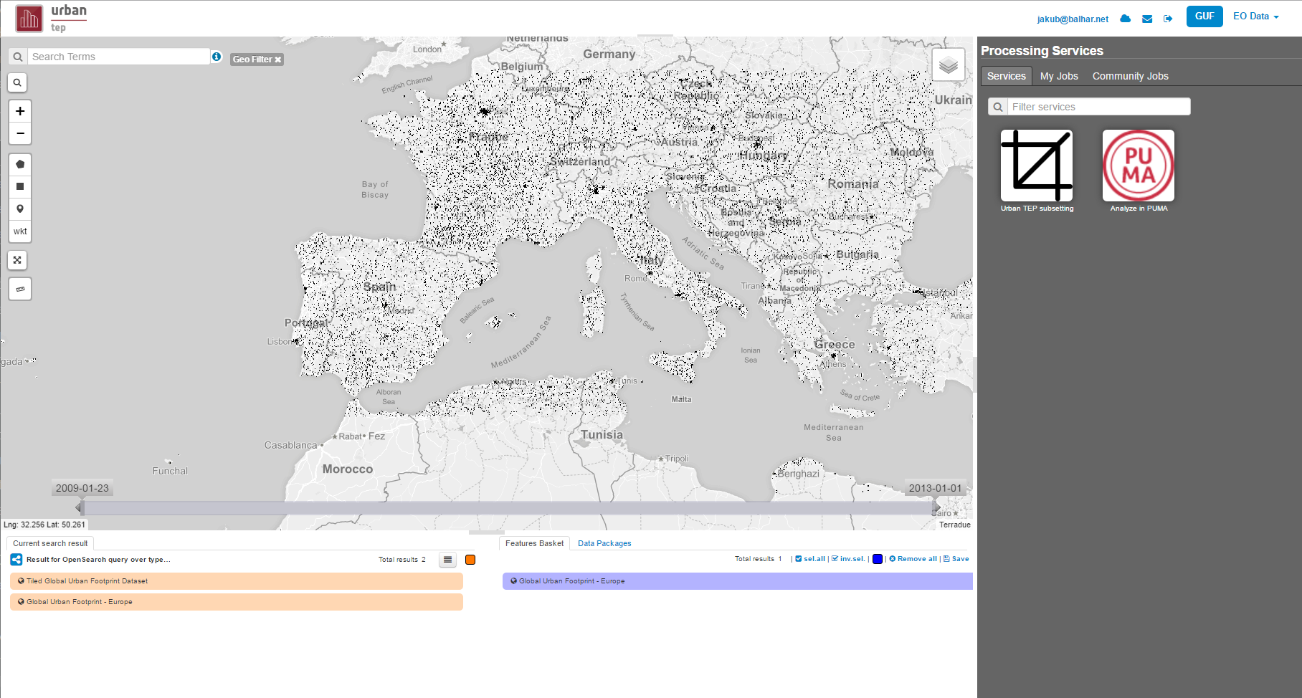The width and height of the screenshot is (1302, 698).
Task: Click the timeline end handle arrow
Action: pyautogui.click(x=936, y=507)
